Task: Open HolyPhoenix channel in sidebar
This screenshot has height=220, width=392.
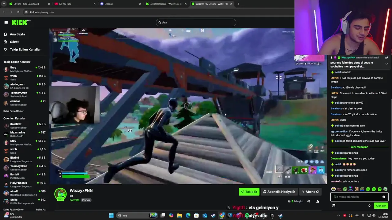Action: pyautogui.click(x=24, y=185)
